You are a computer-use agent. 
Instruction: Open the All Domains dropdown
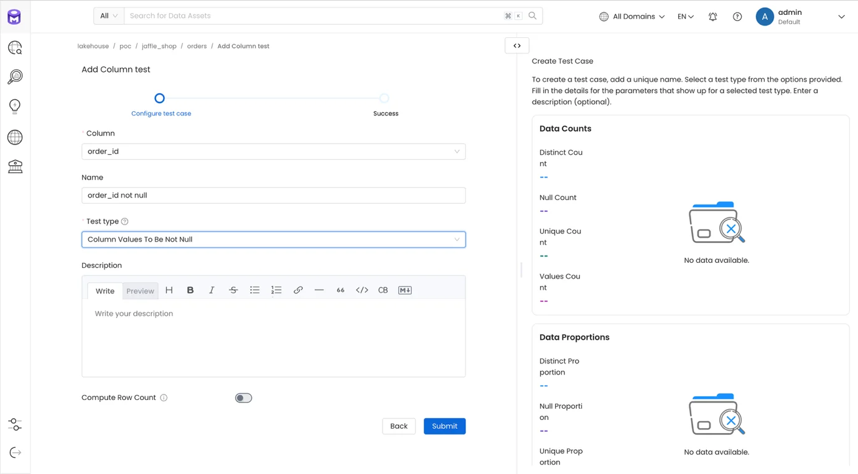(632, 17)
